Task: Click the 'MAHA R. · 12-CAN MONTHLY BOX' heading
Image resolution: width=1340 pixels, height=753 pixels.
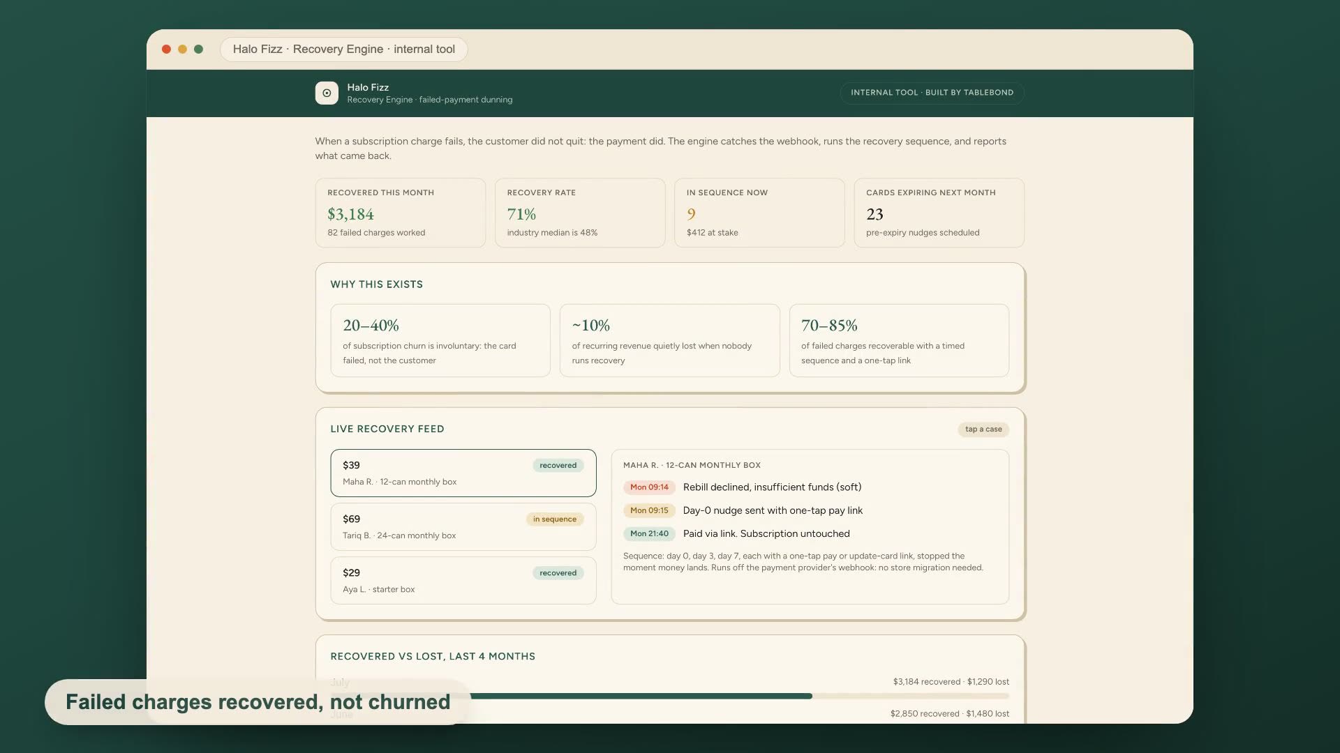Action: coord(692,465)
